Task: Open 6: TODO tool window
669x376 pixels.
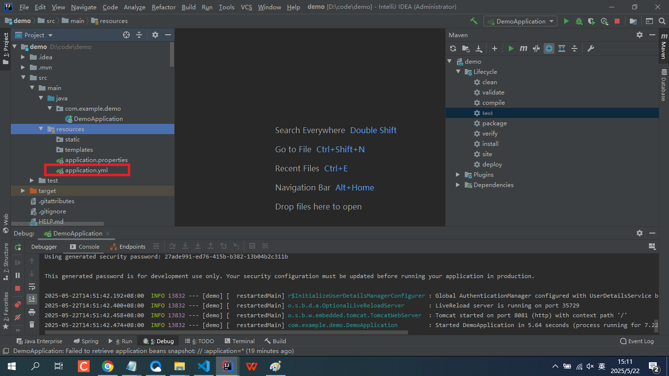Action: [x=199, y=341]
